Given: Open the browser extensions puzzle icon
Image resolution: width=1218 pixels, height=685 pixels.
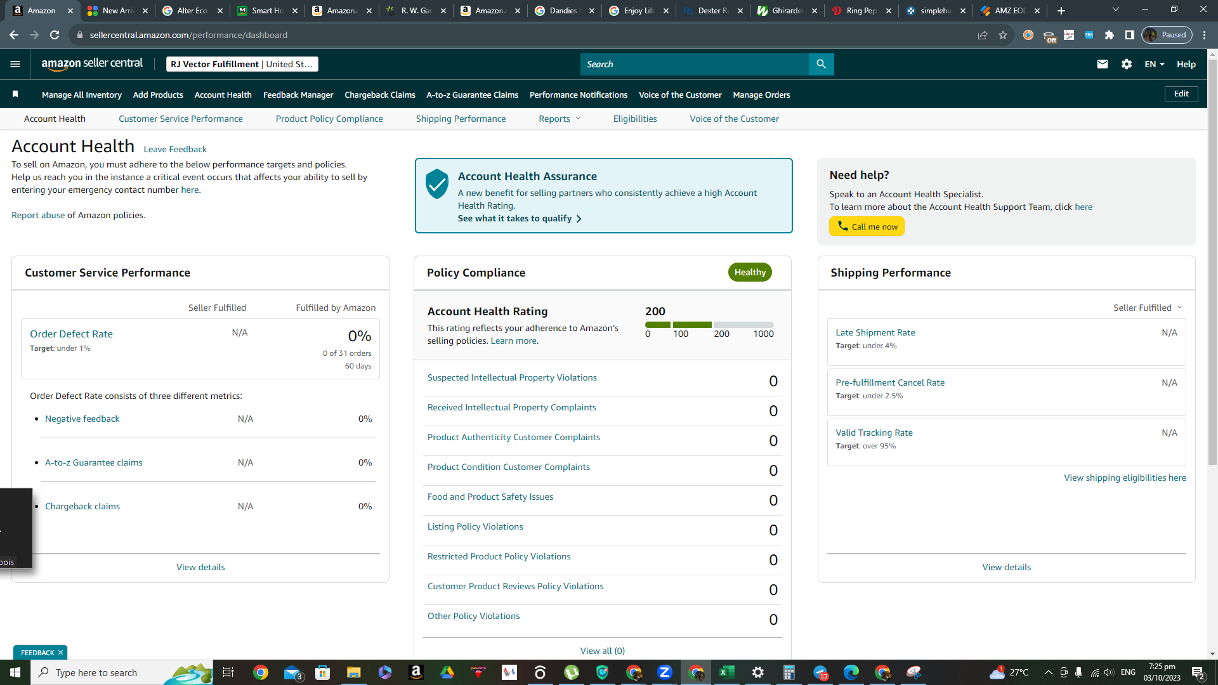Looking at the screenshot, I should (x=1110, y=35).
